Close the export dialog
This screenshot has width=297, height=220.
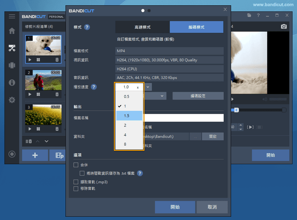[225, 9]
